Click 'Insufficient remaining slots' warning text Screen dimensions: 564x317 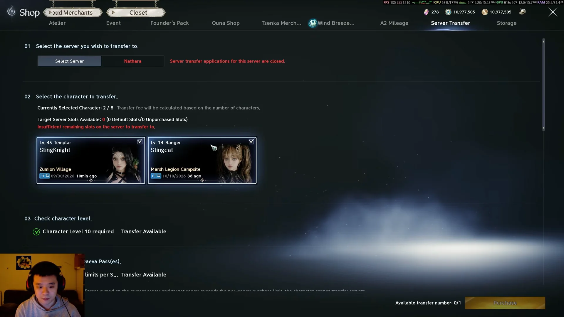(96, 127)
